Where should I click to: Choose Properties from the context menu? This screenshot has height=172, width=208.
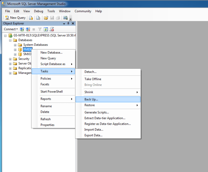(x=47, y=125)
